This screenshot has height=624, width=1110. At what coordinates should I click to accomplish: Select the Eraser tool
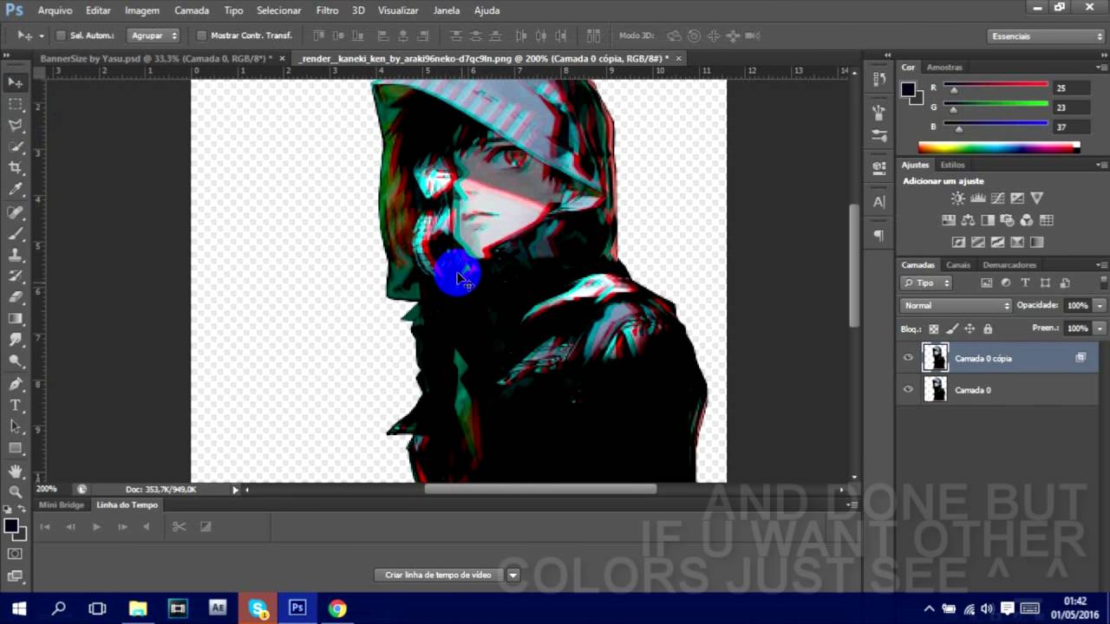16,297
